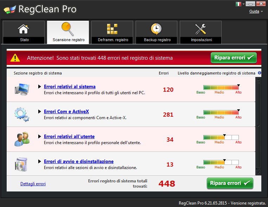
Task: Click the 120 error count
Action: click(x=168, y=90)
